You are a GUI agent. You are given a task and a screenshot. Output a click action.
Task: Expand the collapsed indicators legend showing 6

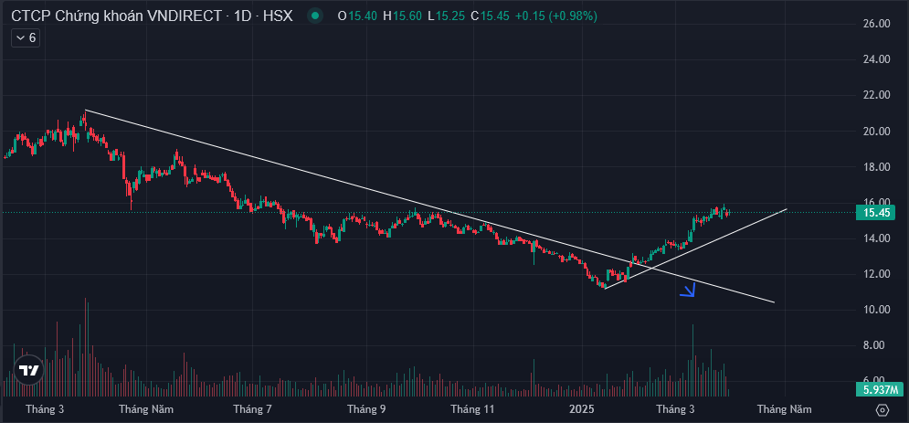26,38
